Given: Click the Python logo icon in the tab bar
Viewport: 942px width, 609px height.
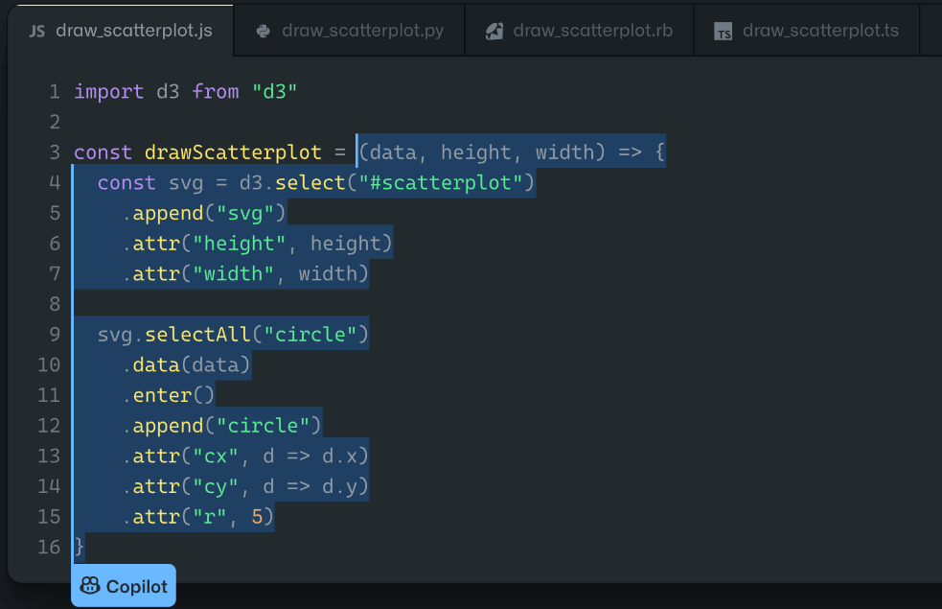Looking at the screenshot, I should 263,31.
